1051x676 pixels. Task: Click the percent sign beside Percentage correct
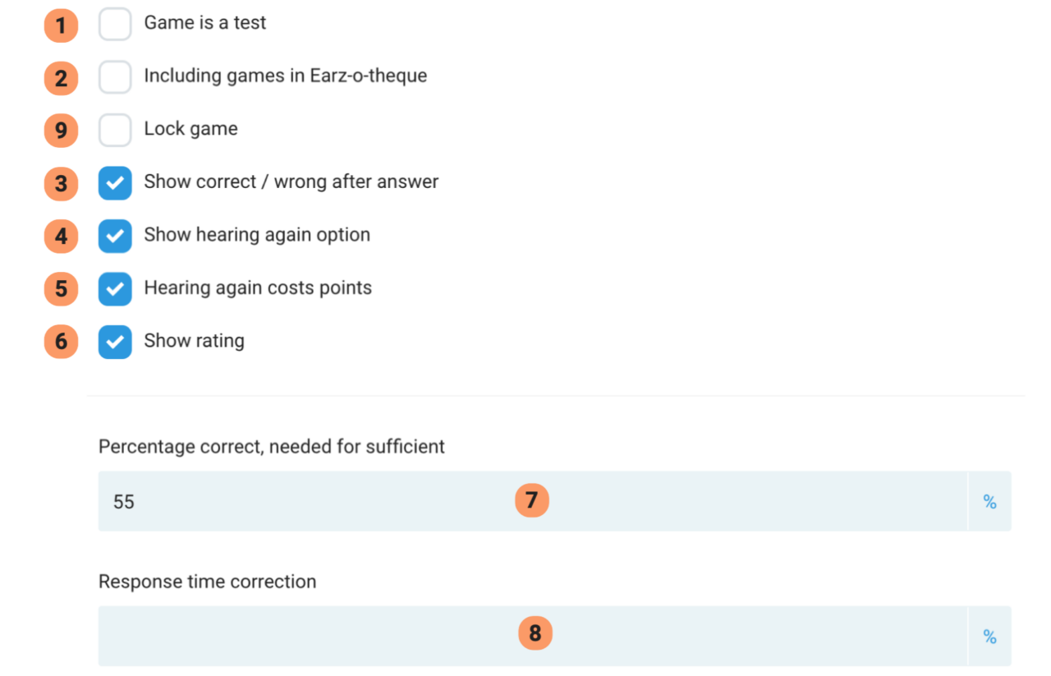(989, 502)
